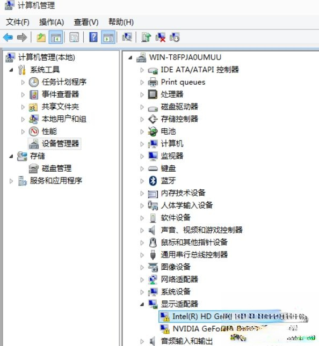Select 计算机 device category
The width and height of the screenshot is (319, 346).
[172, 144]
